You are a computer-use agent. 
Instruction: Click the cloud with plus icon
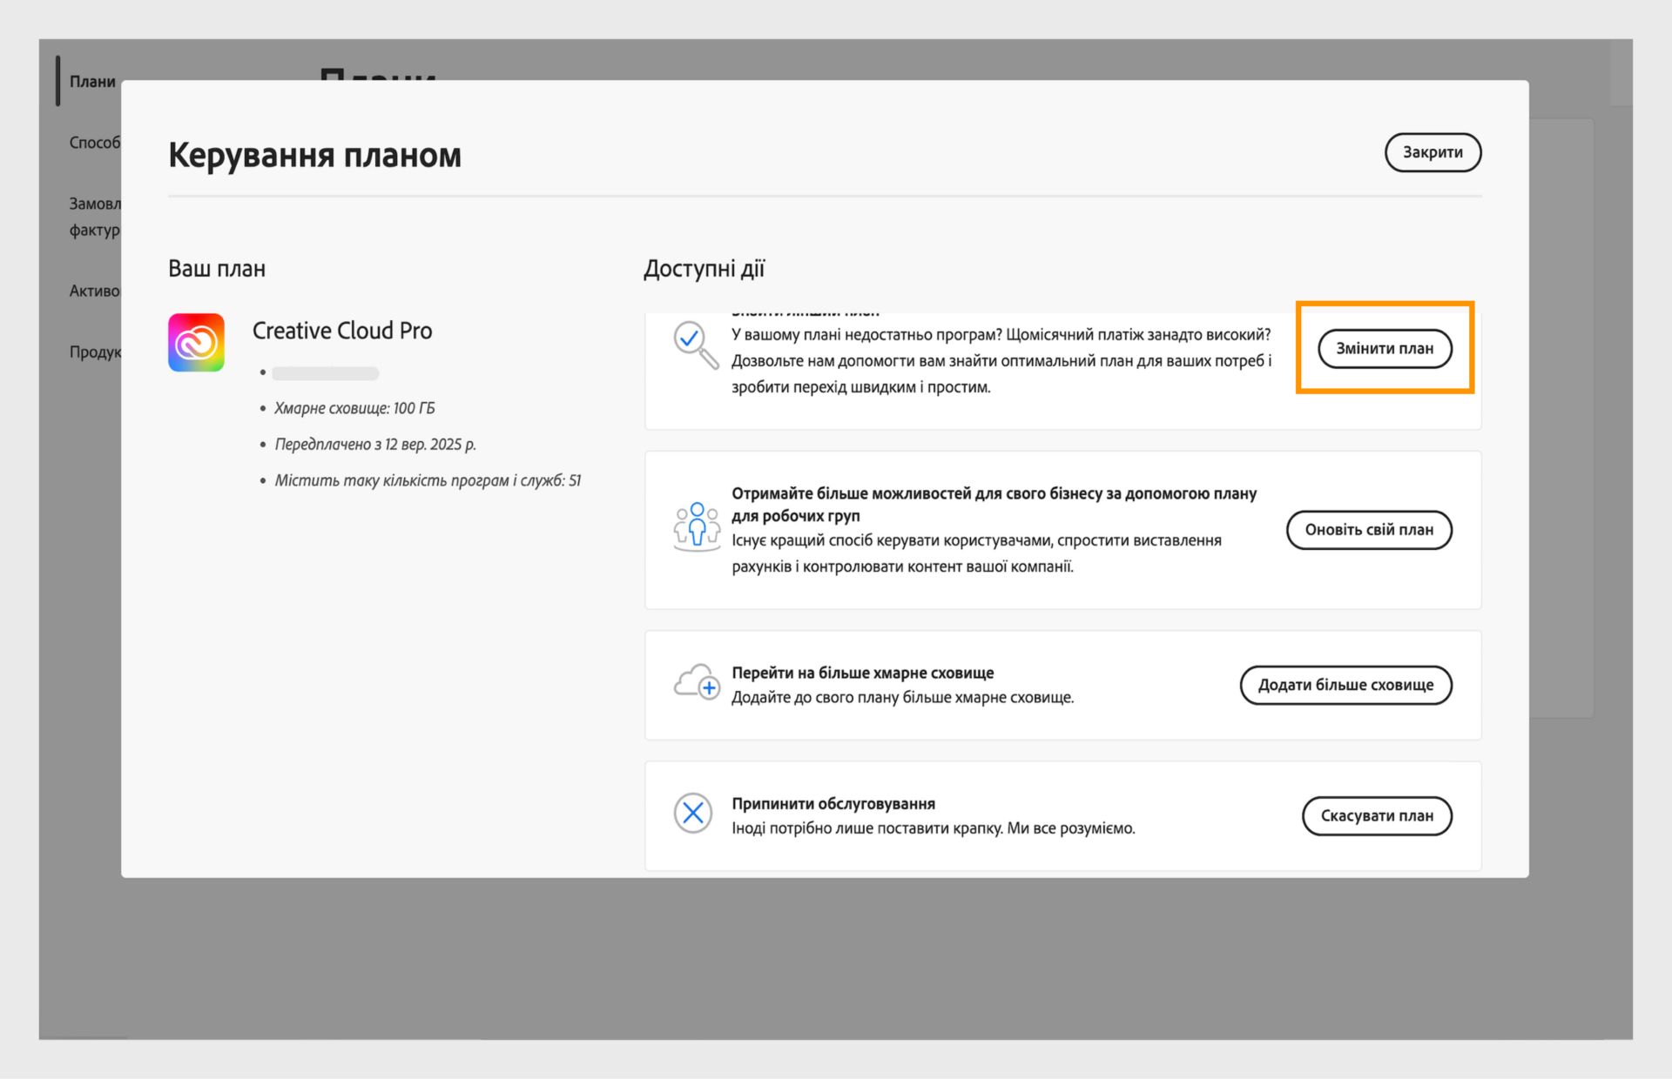click(696, 683)
